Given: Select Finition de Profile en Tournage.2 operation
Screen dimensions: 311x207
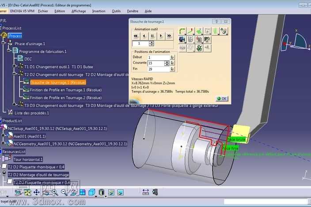Looking at the screenshot, I should [x=66, y=98].
